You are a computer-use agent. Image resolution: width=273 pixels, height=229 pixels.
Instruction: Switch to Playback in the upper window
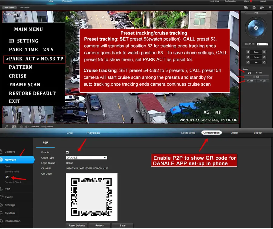click(67, 1)
